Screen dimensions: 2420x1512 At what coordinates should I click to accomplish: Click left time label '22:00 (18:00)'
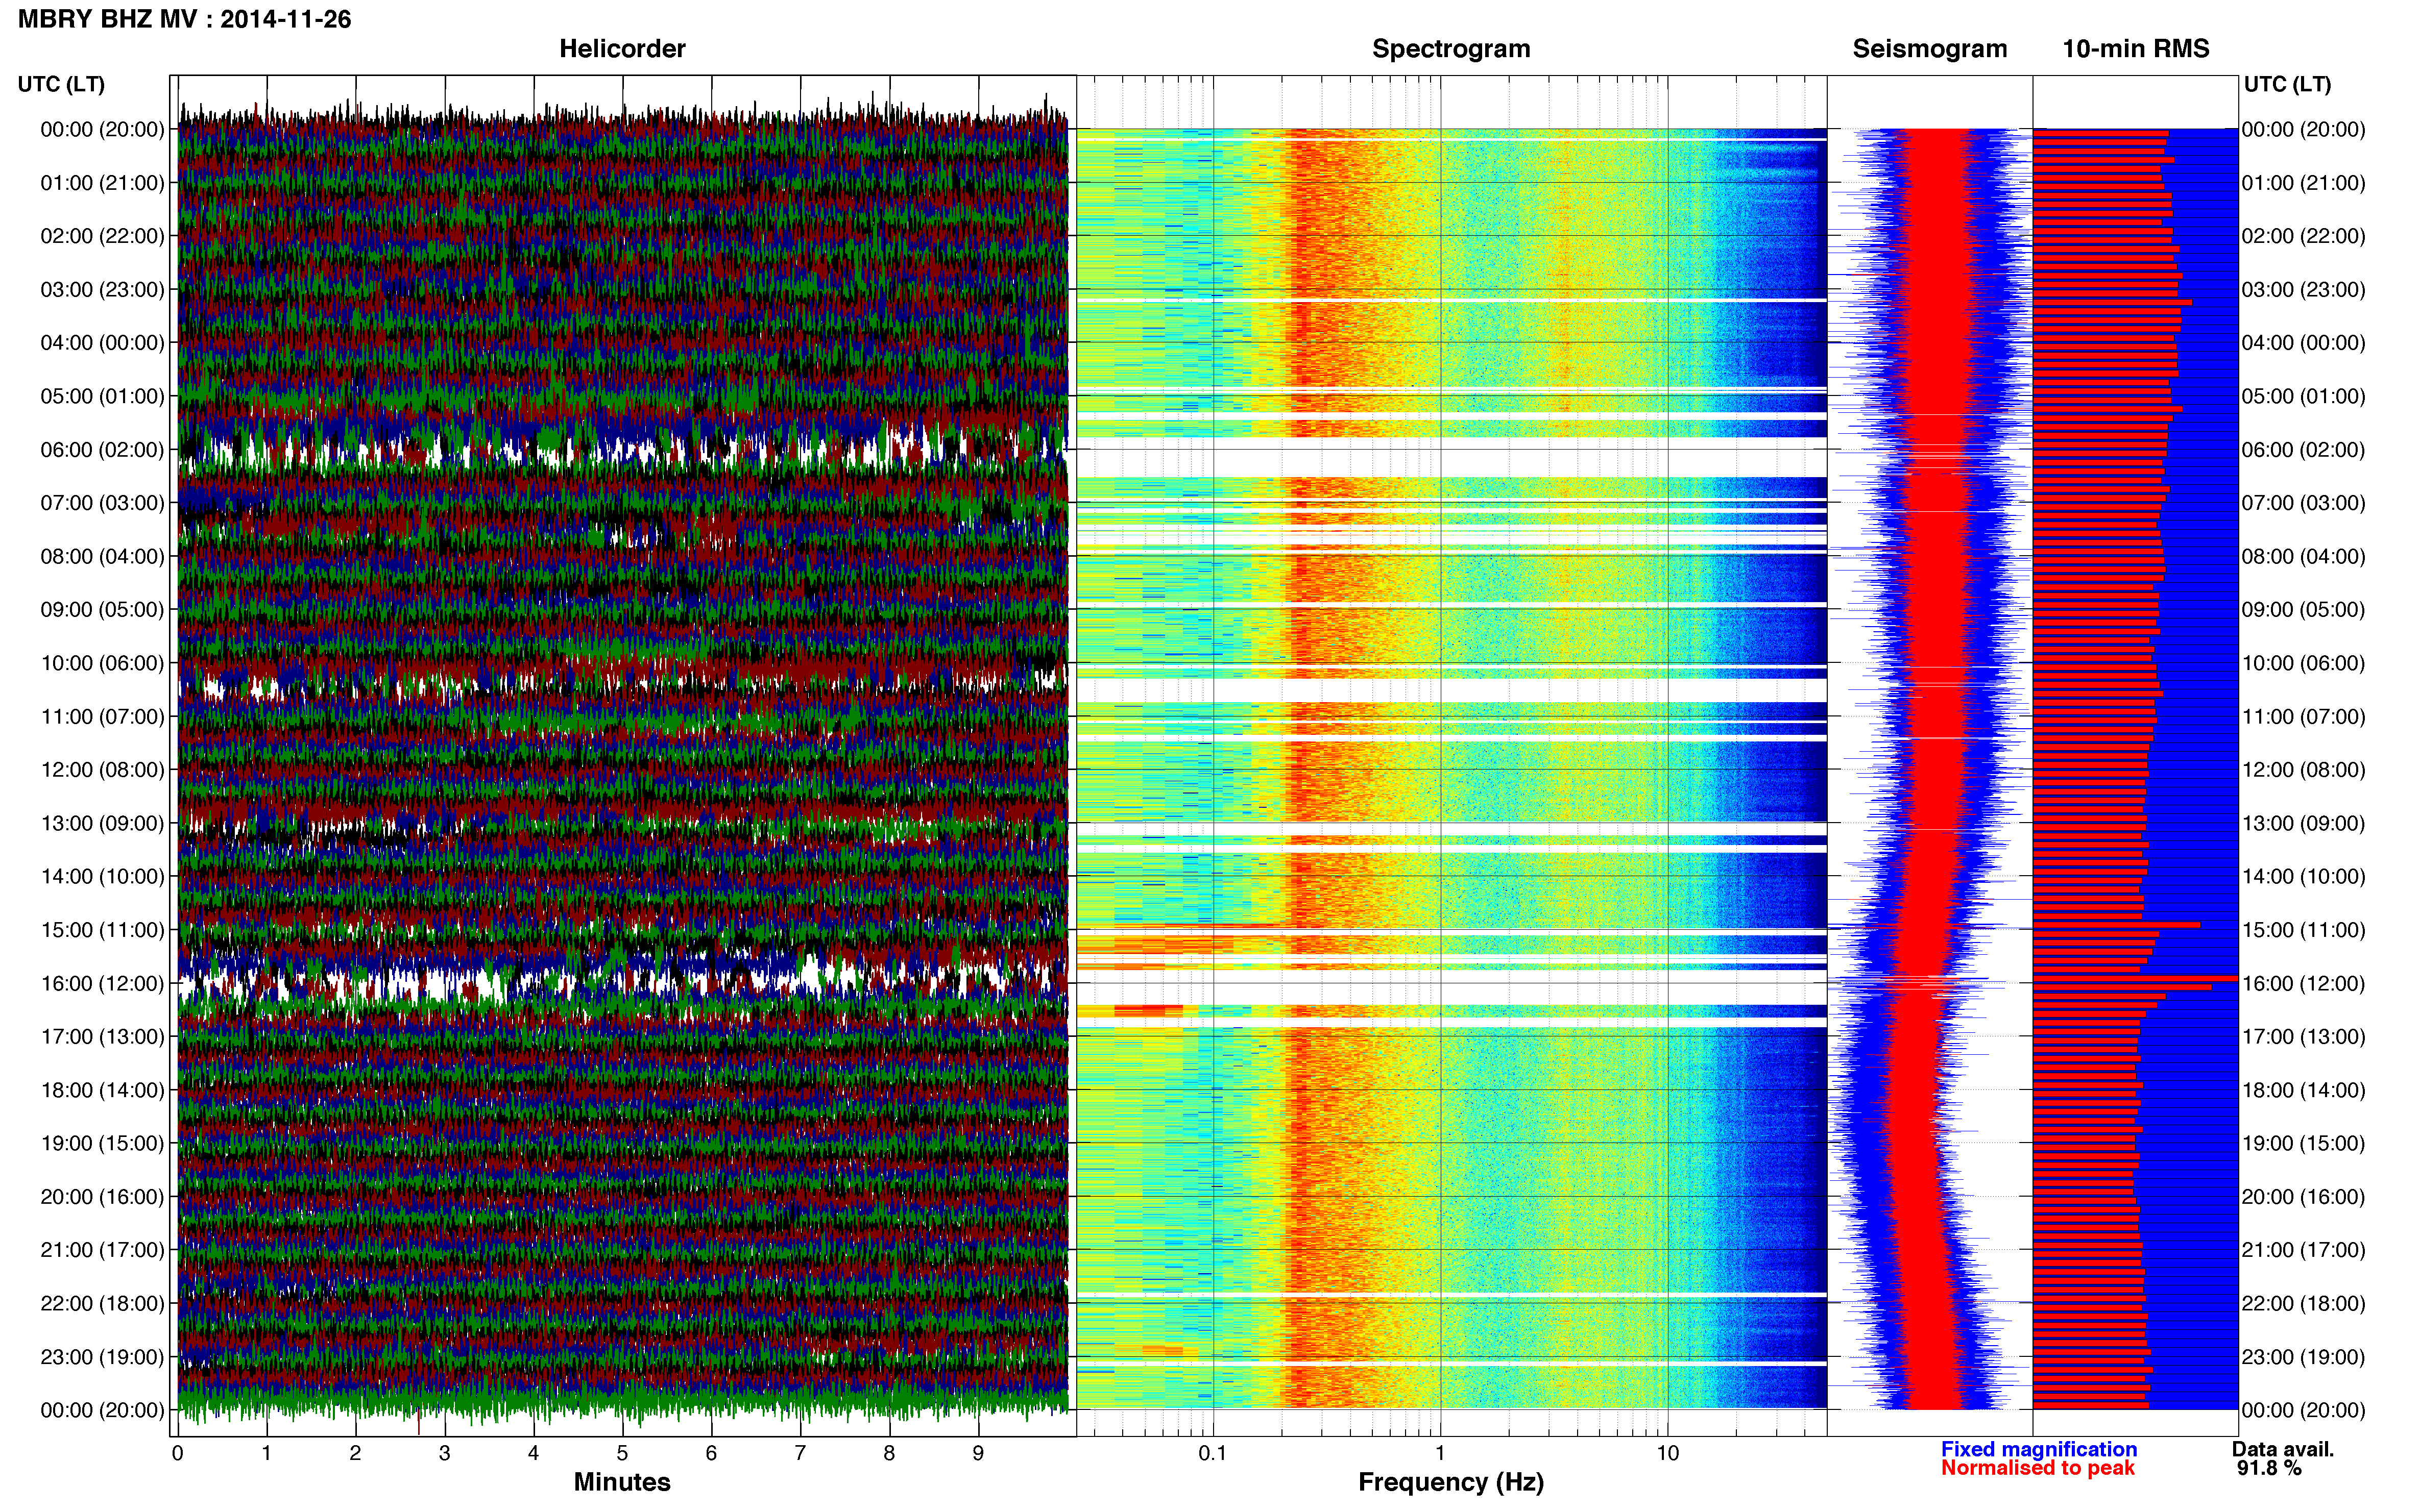coord(102,1304)
